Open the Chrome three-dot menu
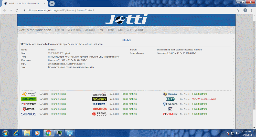This screenshot has width=256, height=137. (x=251, y=10)
